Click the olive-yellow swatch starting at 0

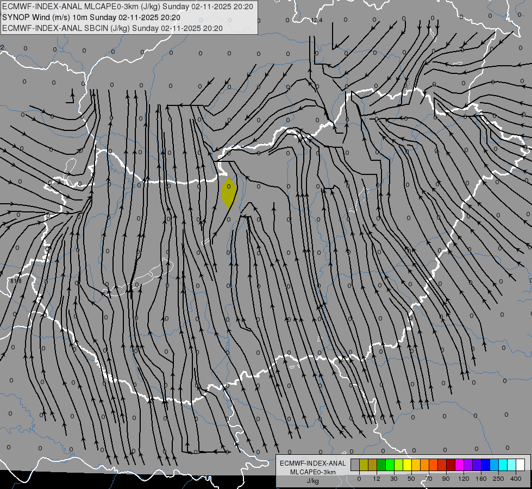tap(364, 465)
